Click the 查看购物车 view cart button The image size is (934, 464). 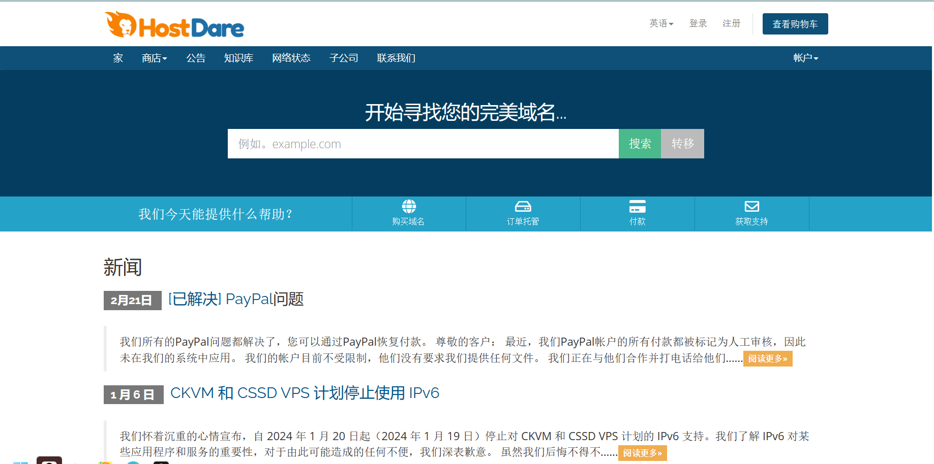click(x=795, y=24)
